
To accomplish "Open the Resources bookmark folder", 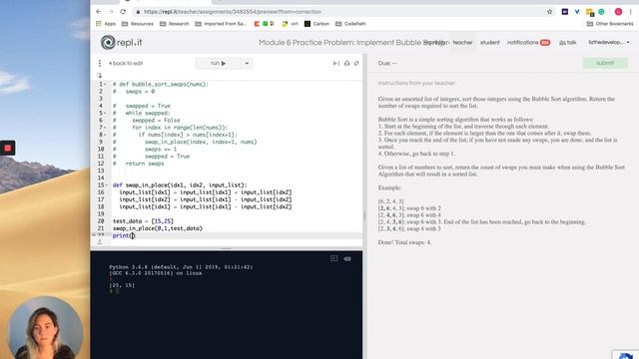I will pos(138,24).
